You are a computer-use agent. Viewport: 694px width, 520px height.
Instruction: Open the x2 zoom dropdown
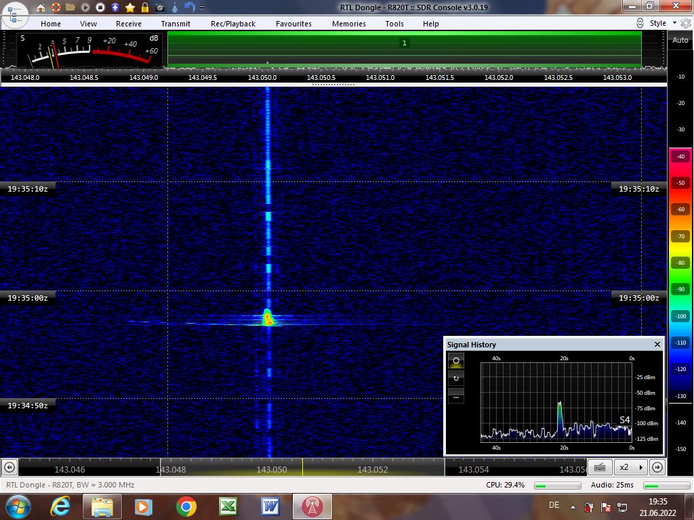[631, 467]
